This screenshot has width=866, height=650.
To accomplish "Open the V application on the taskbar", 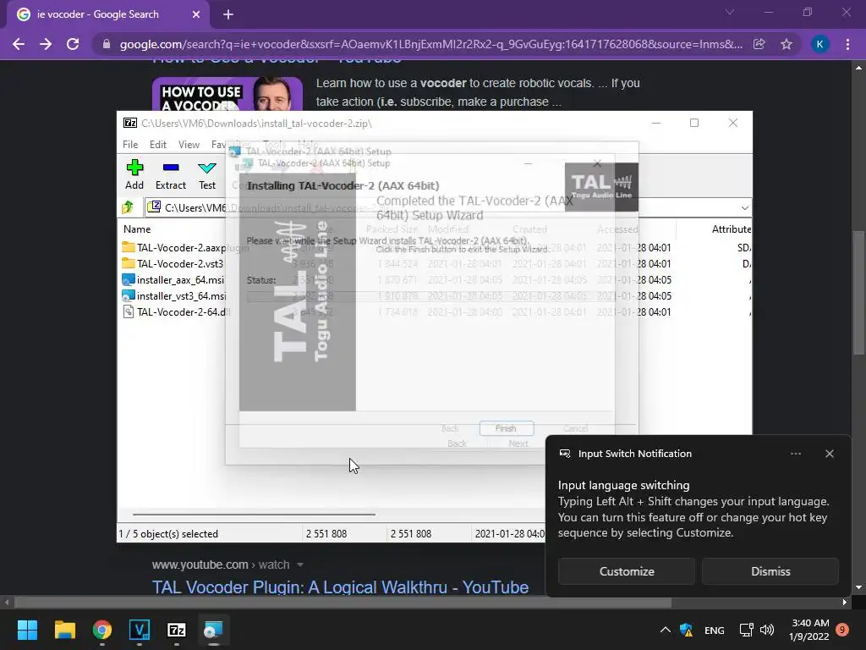I will click(x=140, y=630).
